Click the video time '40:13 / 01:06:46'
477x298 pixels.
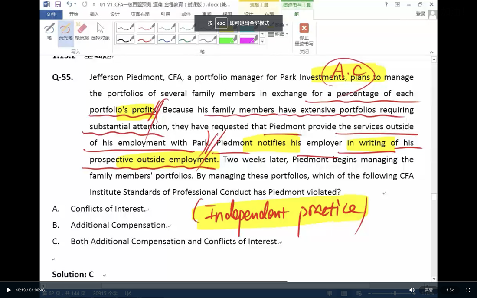[30, 290]
